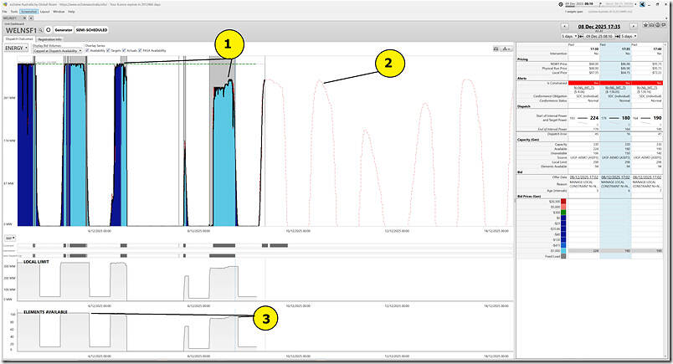Click the camera snapshot icon
673x364 pixels.
[x=651, y=25]
